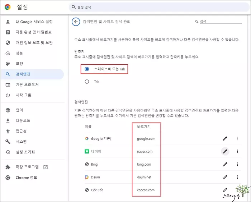Screen dimensions: 251x202
Task: Click the clipboard icon for autofill
Action: point(8,32)
